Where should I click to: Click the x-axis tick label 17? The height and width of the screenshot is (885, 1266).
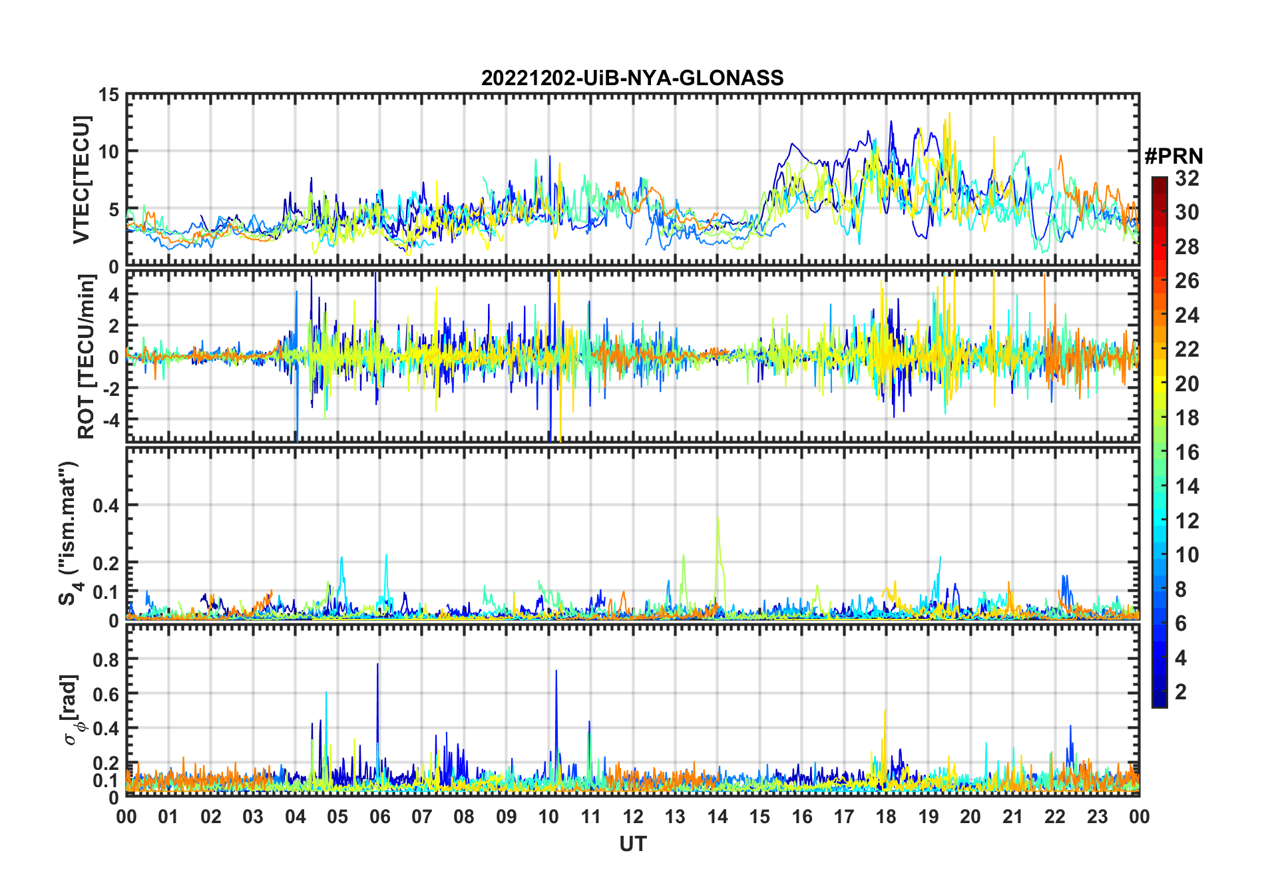844,816
